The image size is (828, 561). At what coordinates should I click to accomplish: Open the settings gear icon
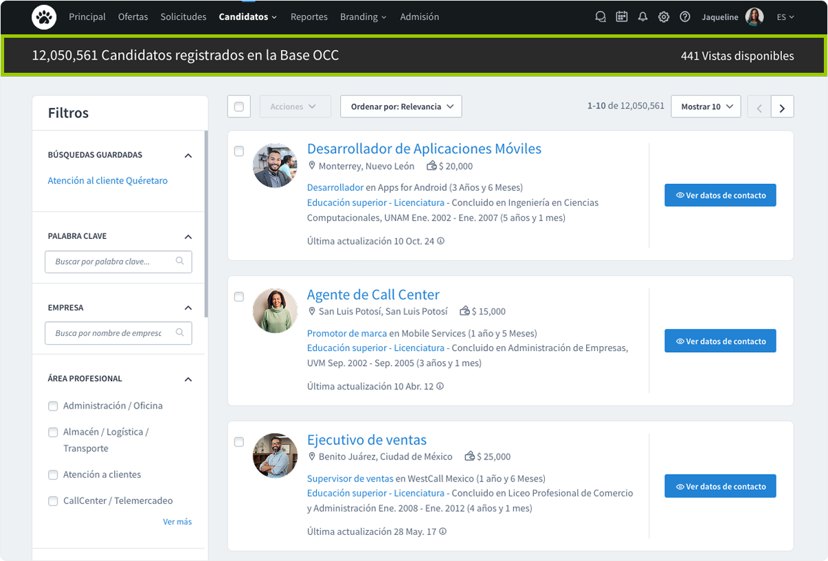(664, 17)
